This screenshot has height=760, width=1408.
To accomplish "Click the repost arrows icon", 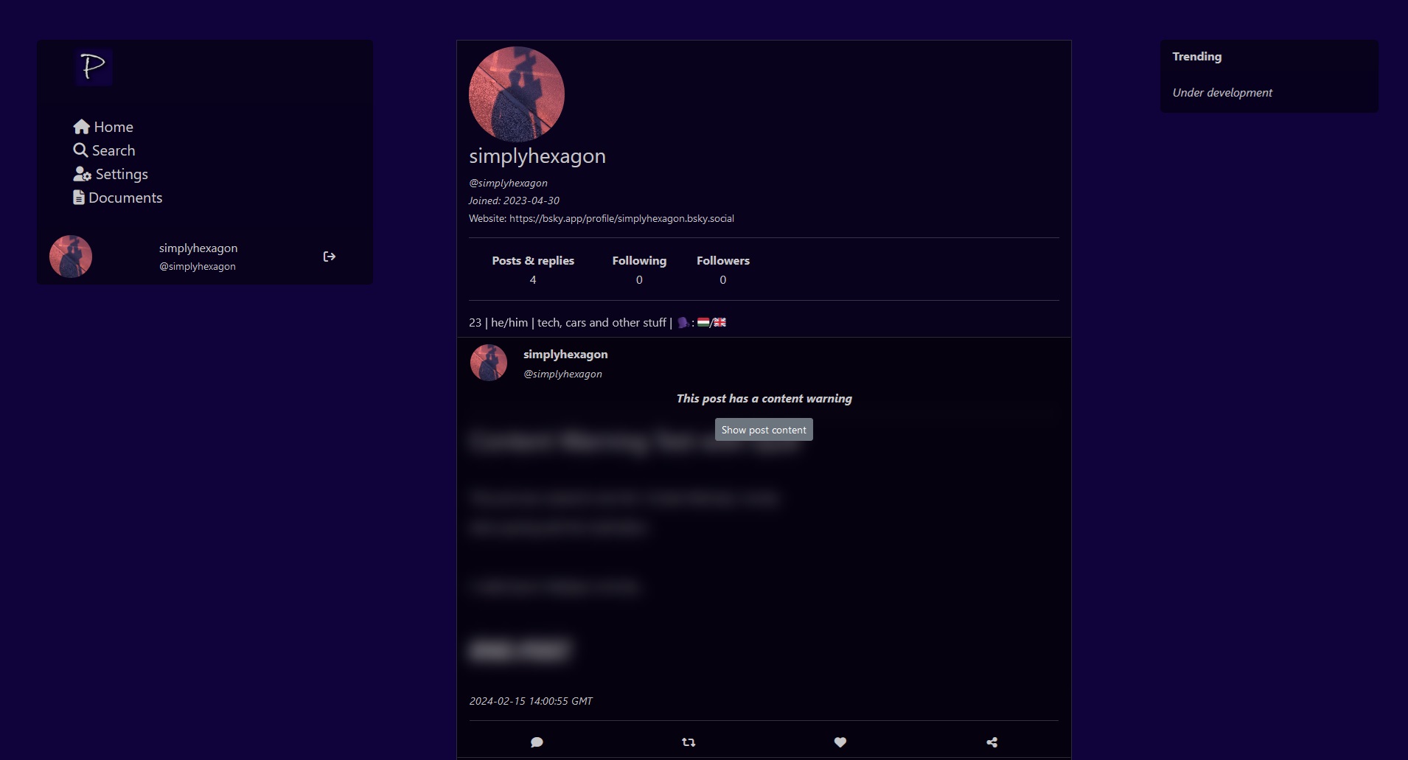I will (x=689, y=742).
